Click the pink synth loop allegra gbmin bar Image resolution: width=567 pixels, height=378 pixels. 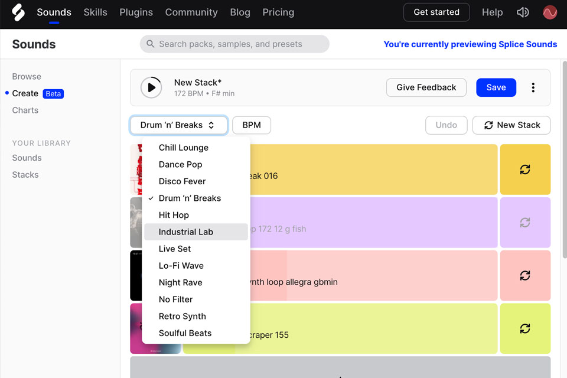pyautogui.click(x=374, y=276)
